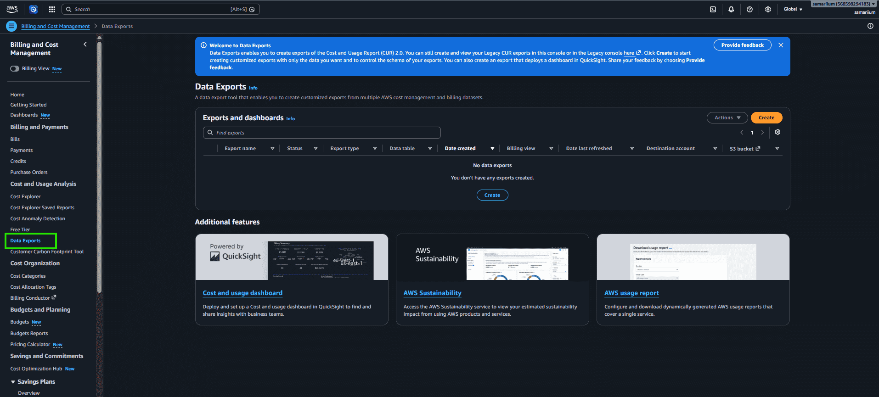Toggle the Billing View switch
The width and height of the screenshot is (879, 397).
[15, 69]
